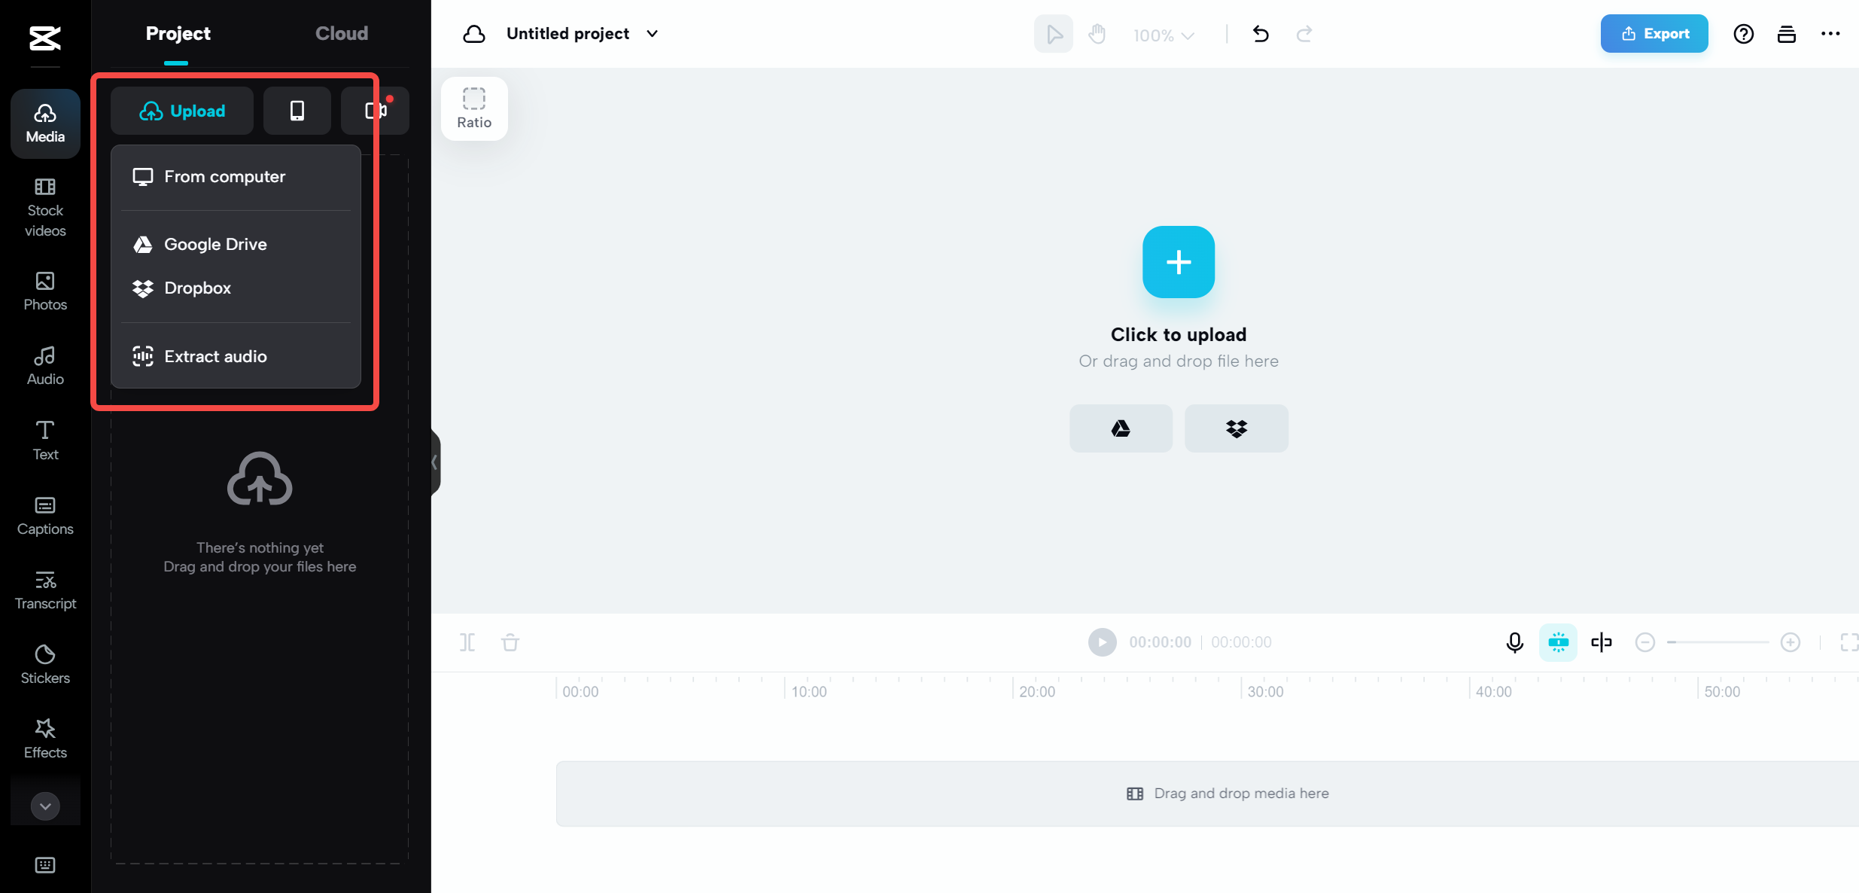Viewport: 1859px width, 893px height.
Task: Open Photos panel in sidebar
Action: point(45,291)
